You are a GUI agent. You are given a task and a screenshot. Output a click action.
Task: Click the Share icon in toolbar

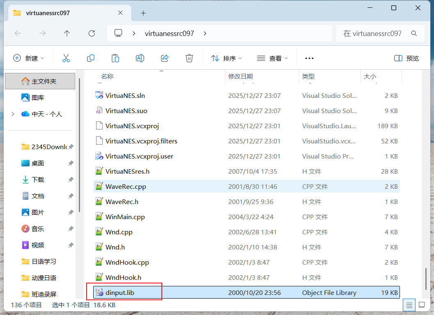pyautogui.click(x=165, y=58)
